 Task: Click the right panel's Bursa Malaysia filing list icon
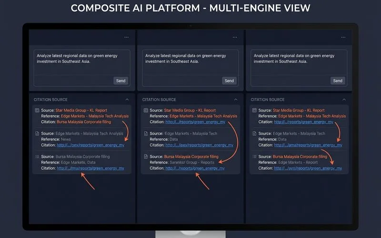click(x=254, y=157)
